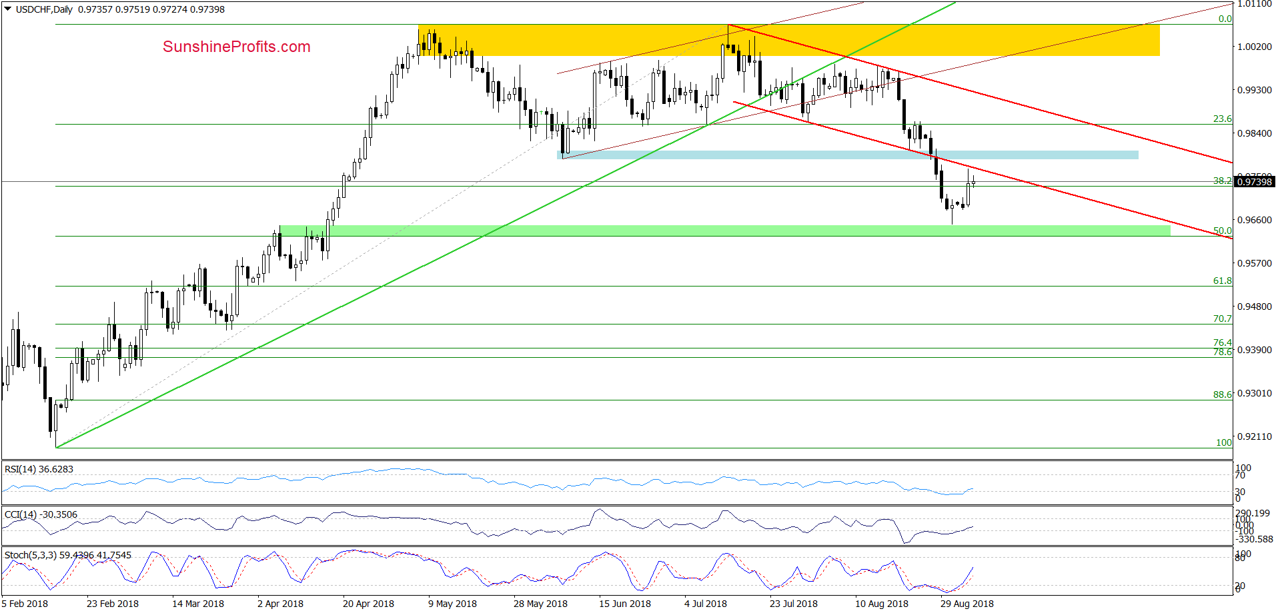
Task: Select the 5 Feb 2018 date label
Action: pos(25,604)
